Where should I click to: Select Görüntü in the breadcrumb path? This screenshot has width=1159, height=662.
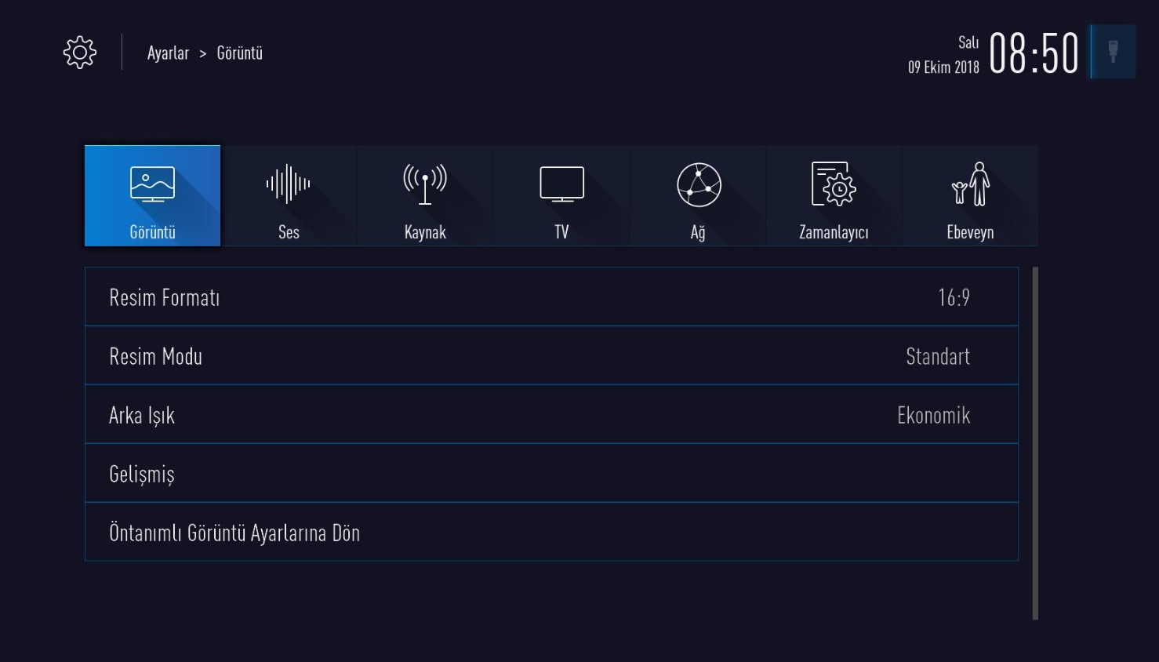(x=239, y=53)
